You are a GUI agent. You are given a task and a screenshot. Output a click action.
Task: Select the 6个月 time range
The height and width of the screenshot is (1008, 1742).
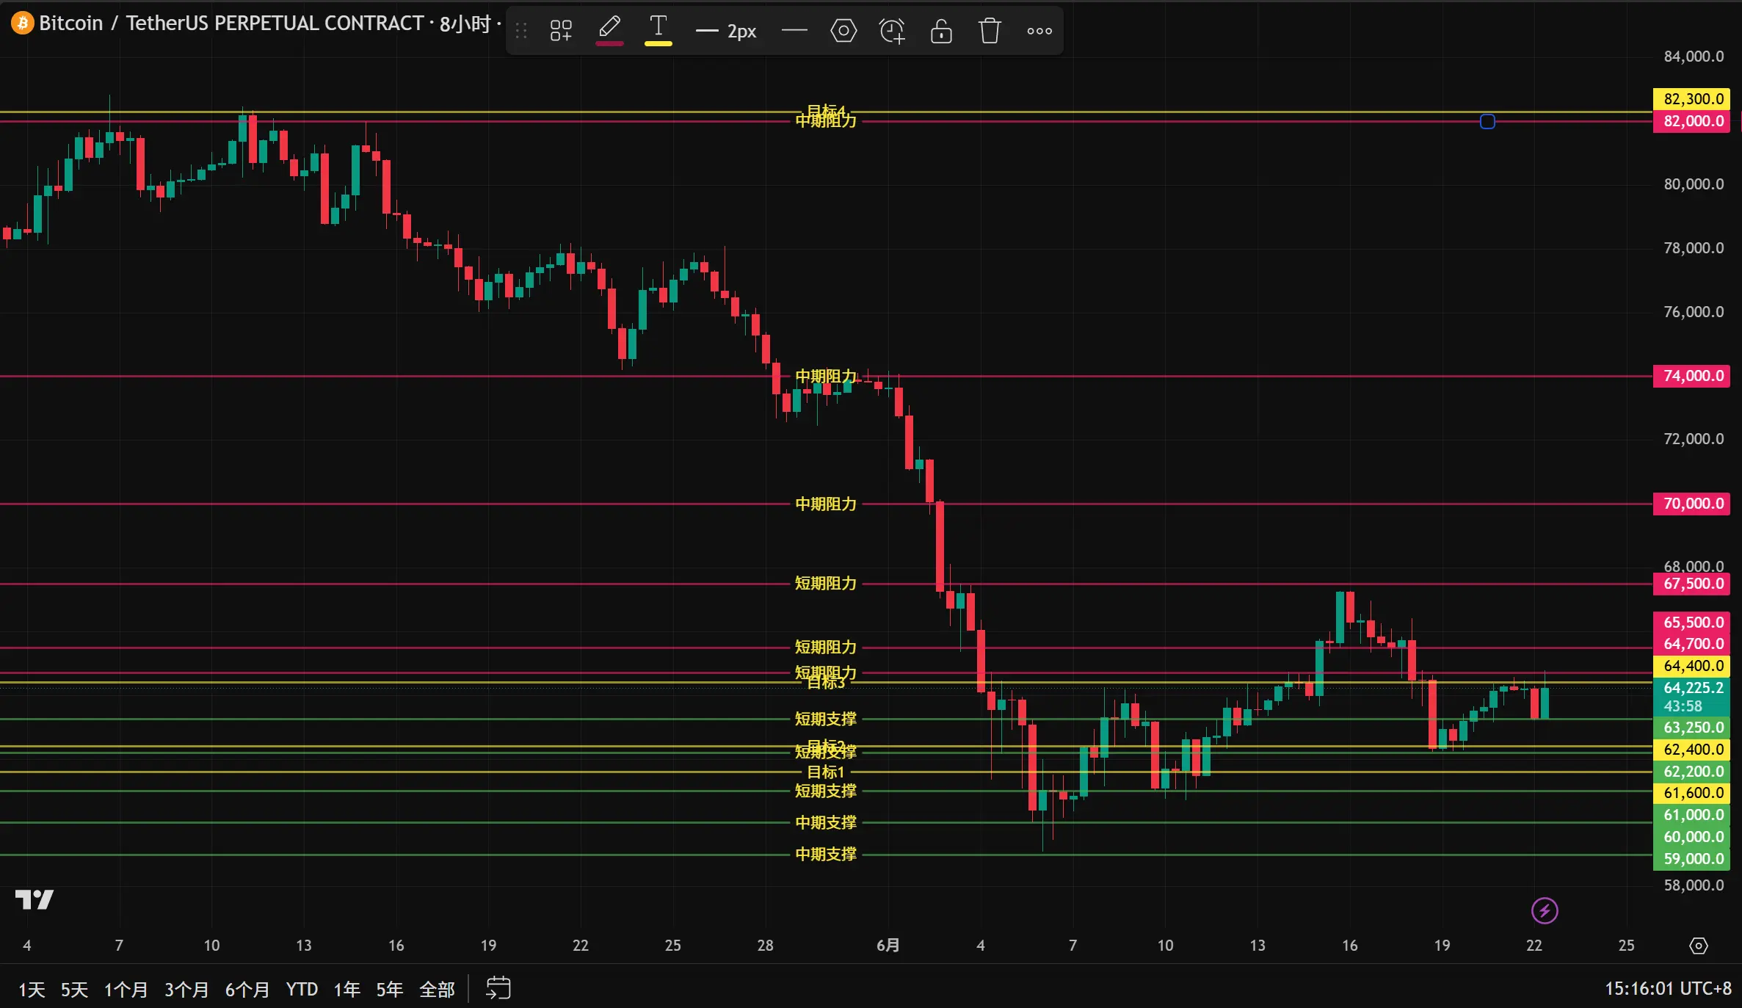[247, 990]
